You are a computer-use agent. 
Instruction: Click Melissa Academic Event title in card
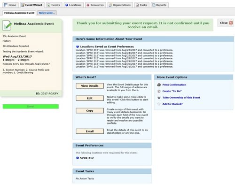[34, 23]
